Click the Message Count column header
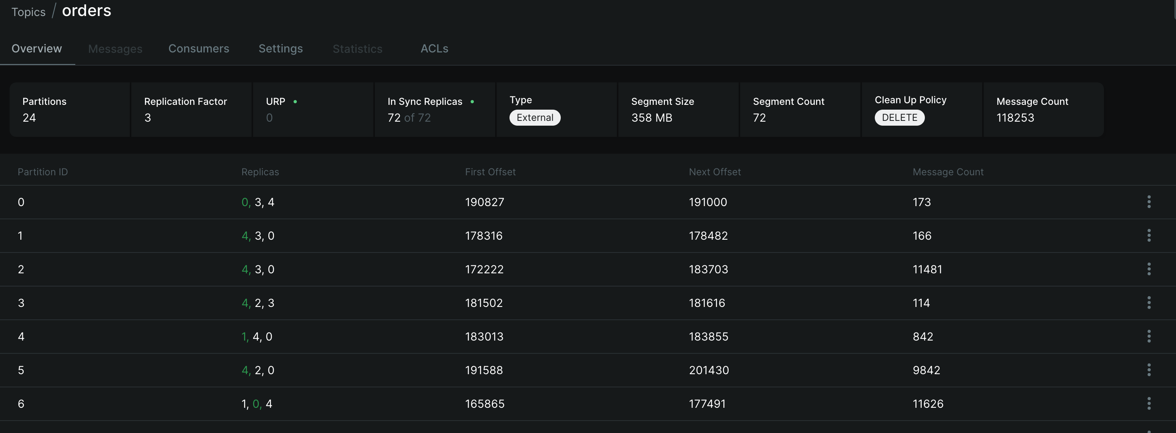 coord(948,172)
